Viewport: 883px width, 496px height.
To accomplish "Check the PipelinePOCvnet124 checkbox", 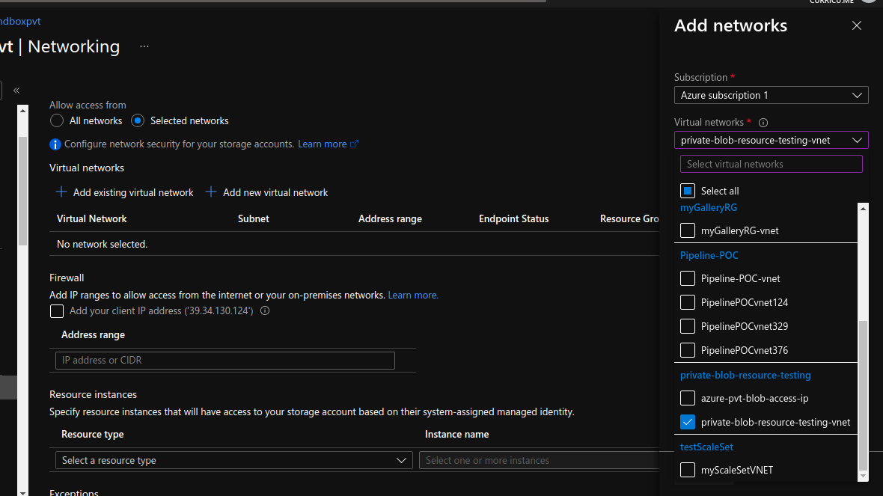I will pos(687,302).
